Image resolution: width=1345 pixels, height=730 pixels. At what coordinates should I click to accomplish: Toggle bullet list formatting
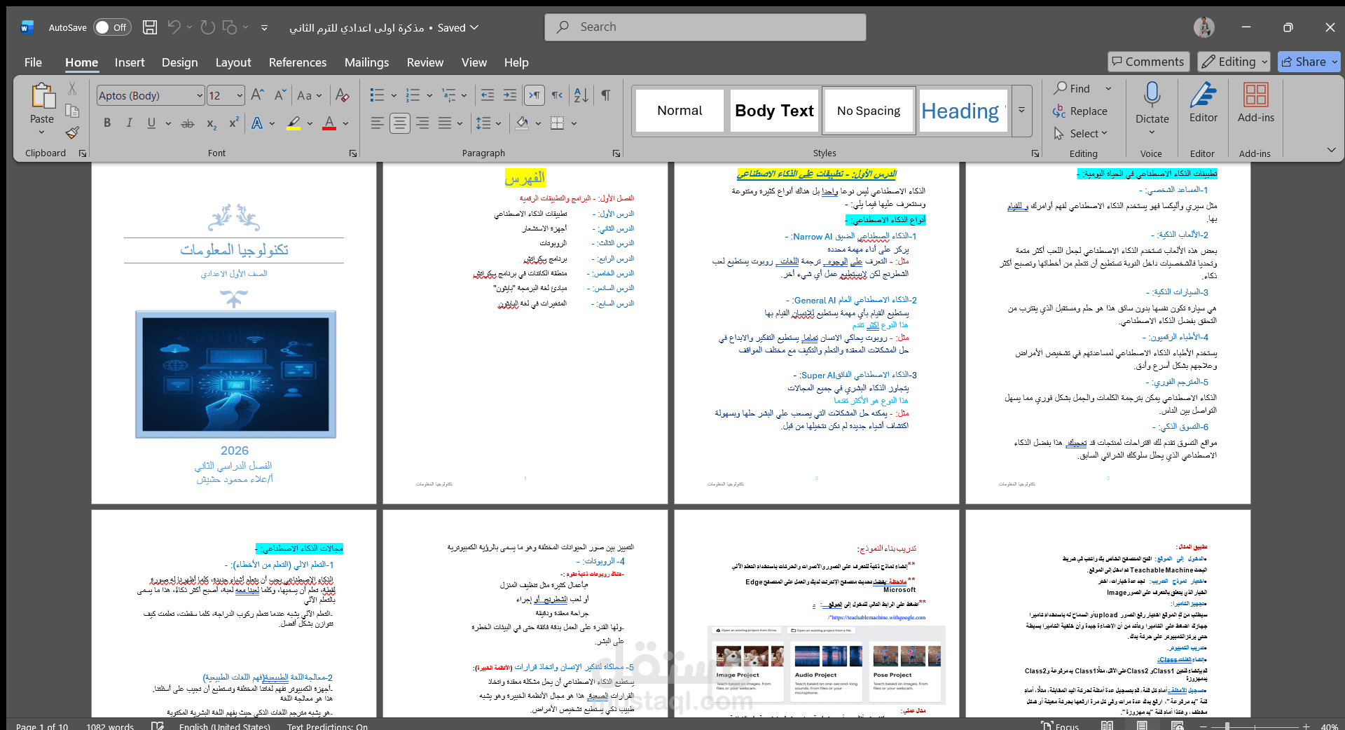tap(377, 95)
